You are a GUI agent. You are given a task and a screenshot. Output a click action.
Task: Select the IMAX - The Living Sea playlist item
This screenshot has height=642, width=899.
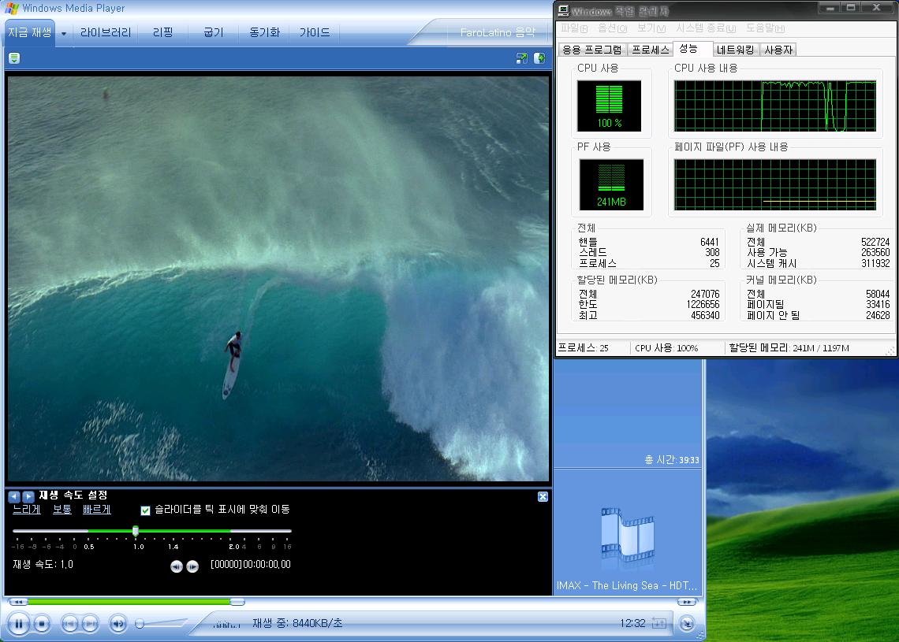click(627, 585)
